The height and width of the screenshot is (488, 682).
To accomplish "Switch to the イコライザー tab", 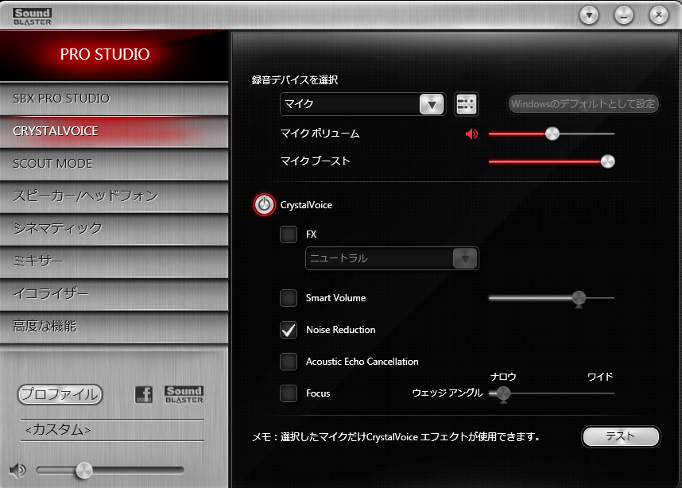I will tap(114, 294).
